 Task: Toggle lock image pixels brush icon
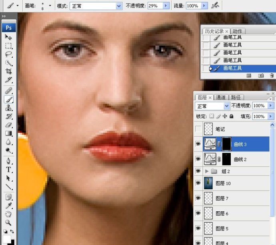coord(218,116)
